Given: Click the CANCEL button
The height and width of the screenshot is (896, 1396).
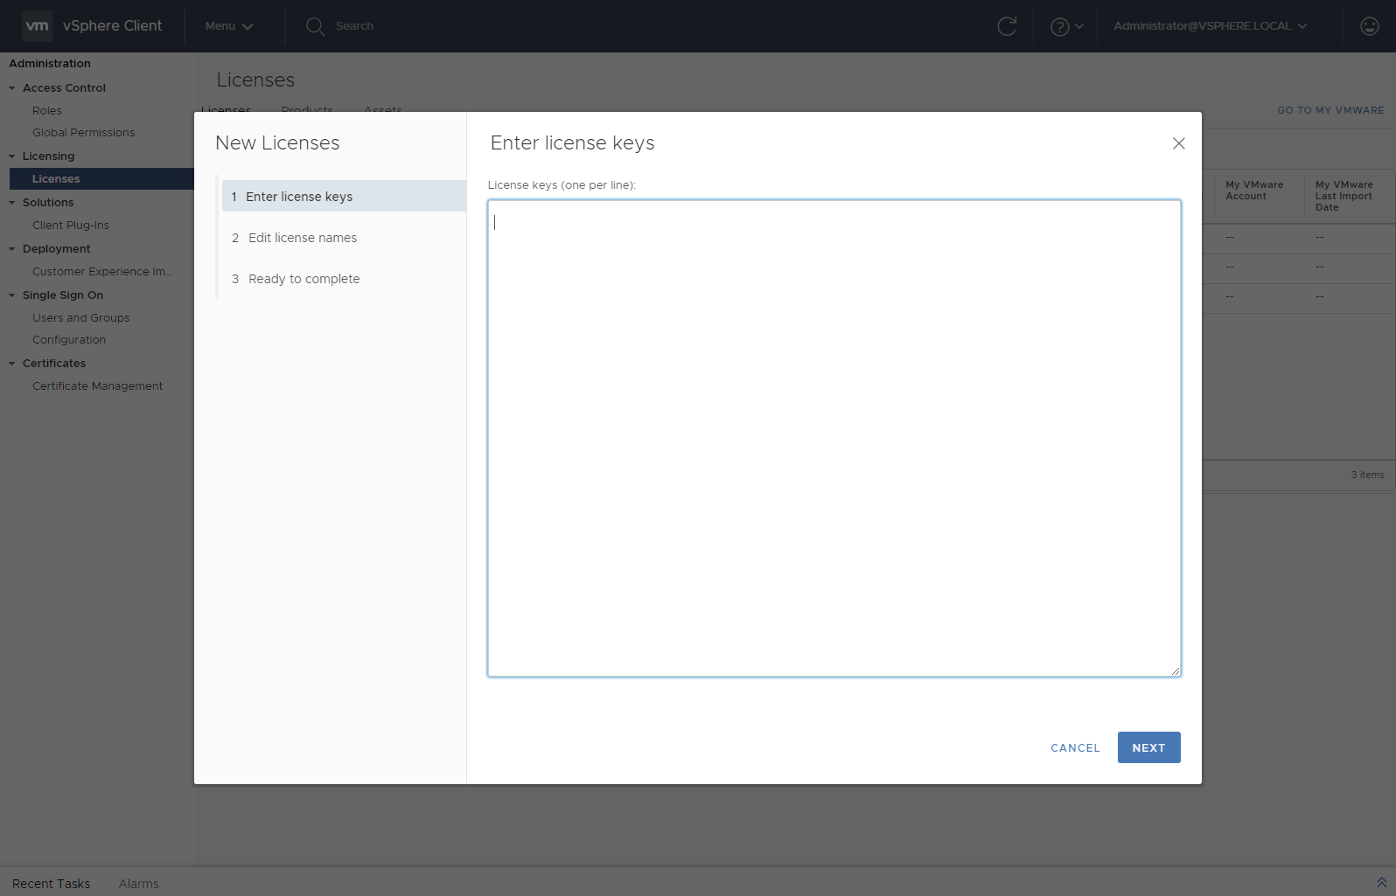Looking at the screenshot, I should [1075, 748].
